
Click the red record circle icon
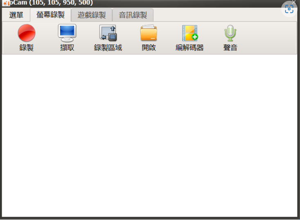click(x=27, y=33)
